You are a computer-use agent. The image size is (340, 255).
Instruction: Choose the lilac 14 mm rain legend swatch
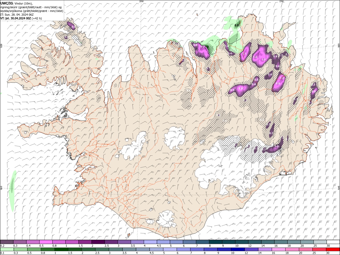tap(265, 249)
